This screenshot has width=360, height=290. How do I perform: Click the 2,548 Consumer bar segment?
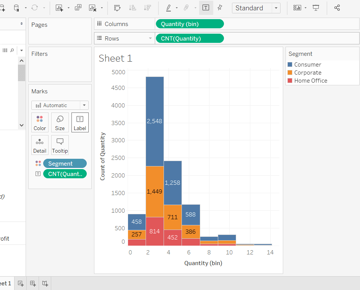pos(155,121)
